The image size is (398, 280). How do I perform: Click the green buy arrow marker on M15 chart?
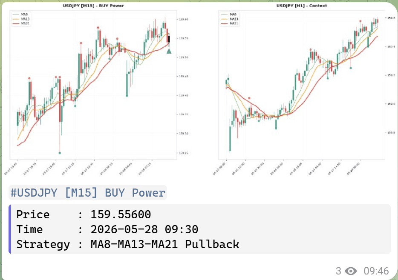[169, 51]
